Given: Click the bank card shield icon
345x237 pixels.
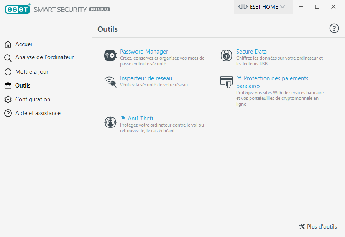Looking at the screenshot, I should (227, 82).
